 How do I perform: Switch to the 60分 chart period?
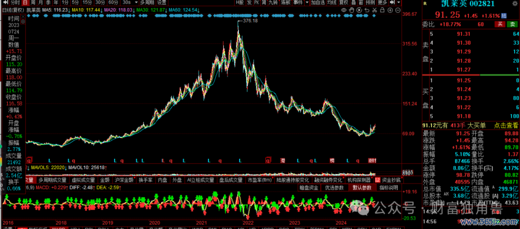113,3
